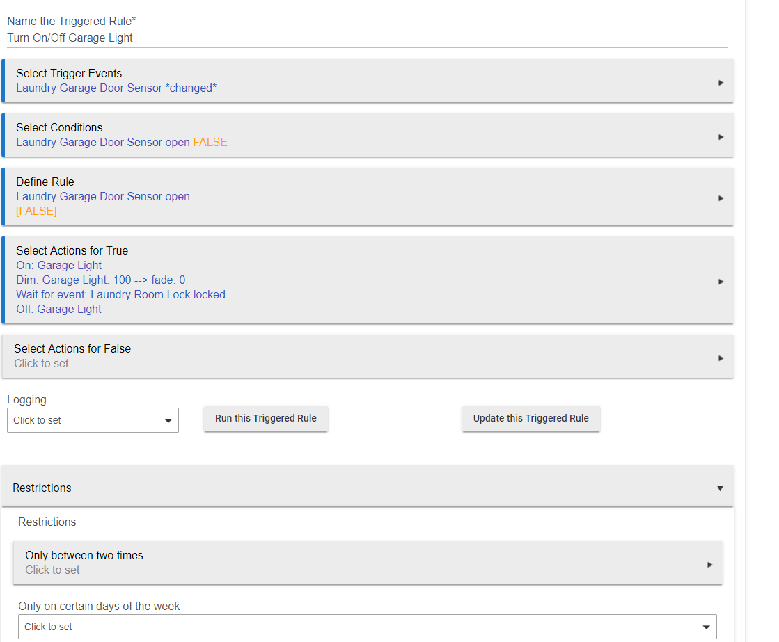Click the orange [FALSE] rule result text
The image size is (779, 642).
tap(36, 211)
